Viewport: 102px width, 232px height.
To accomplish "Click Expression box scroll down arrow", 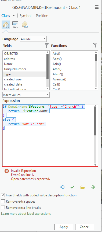I will click(95, 165).
